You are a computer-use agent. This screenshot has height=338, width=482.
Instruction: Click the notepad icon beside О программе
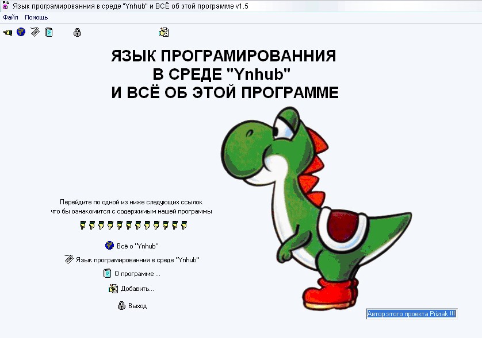[x=108, y=273]
